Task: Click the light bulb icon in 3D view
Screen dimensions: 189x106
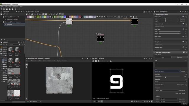Action: tap(27, 67)
